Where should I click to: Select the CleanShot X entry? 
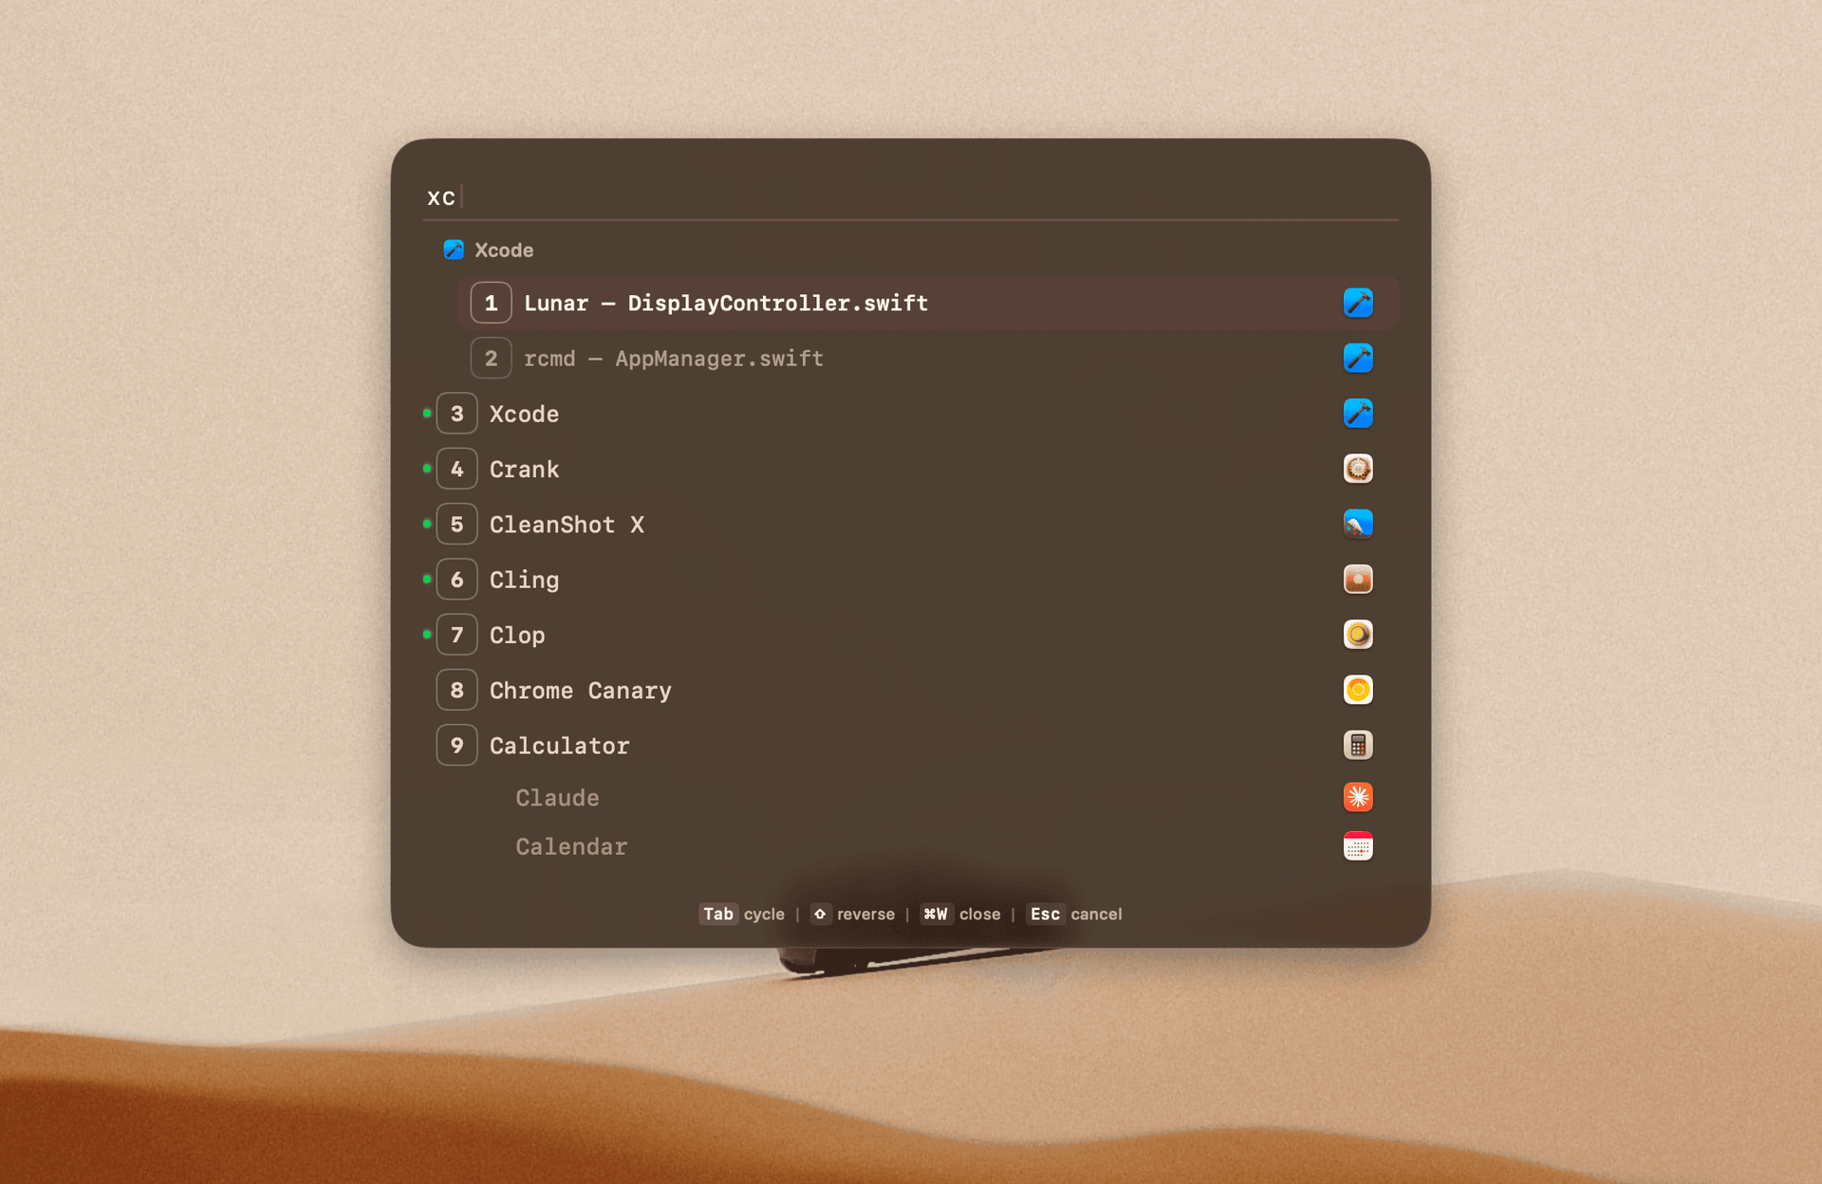coord(910,524)
